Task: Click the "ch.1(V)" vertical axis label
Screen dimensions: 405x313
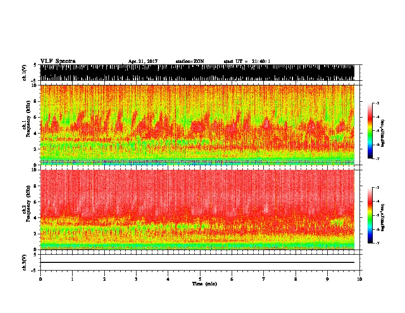Action: (x=24, y=73)
